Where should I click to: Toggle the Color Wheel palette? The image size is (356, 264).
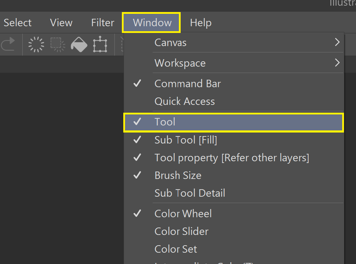183,214
